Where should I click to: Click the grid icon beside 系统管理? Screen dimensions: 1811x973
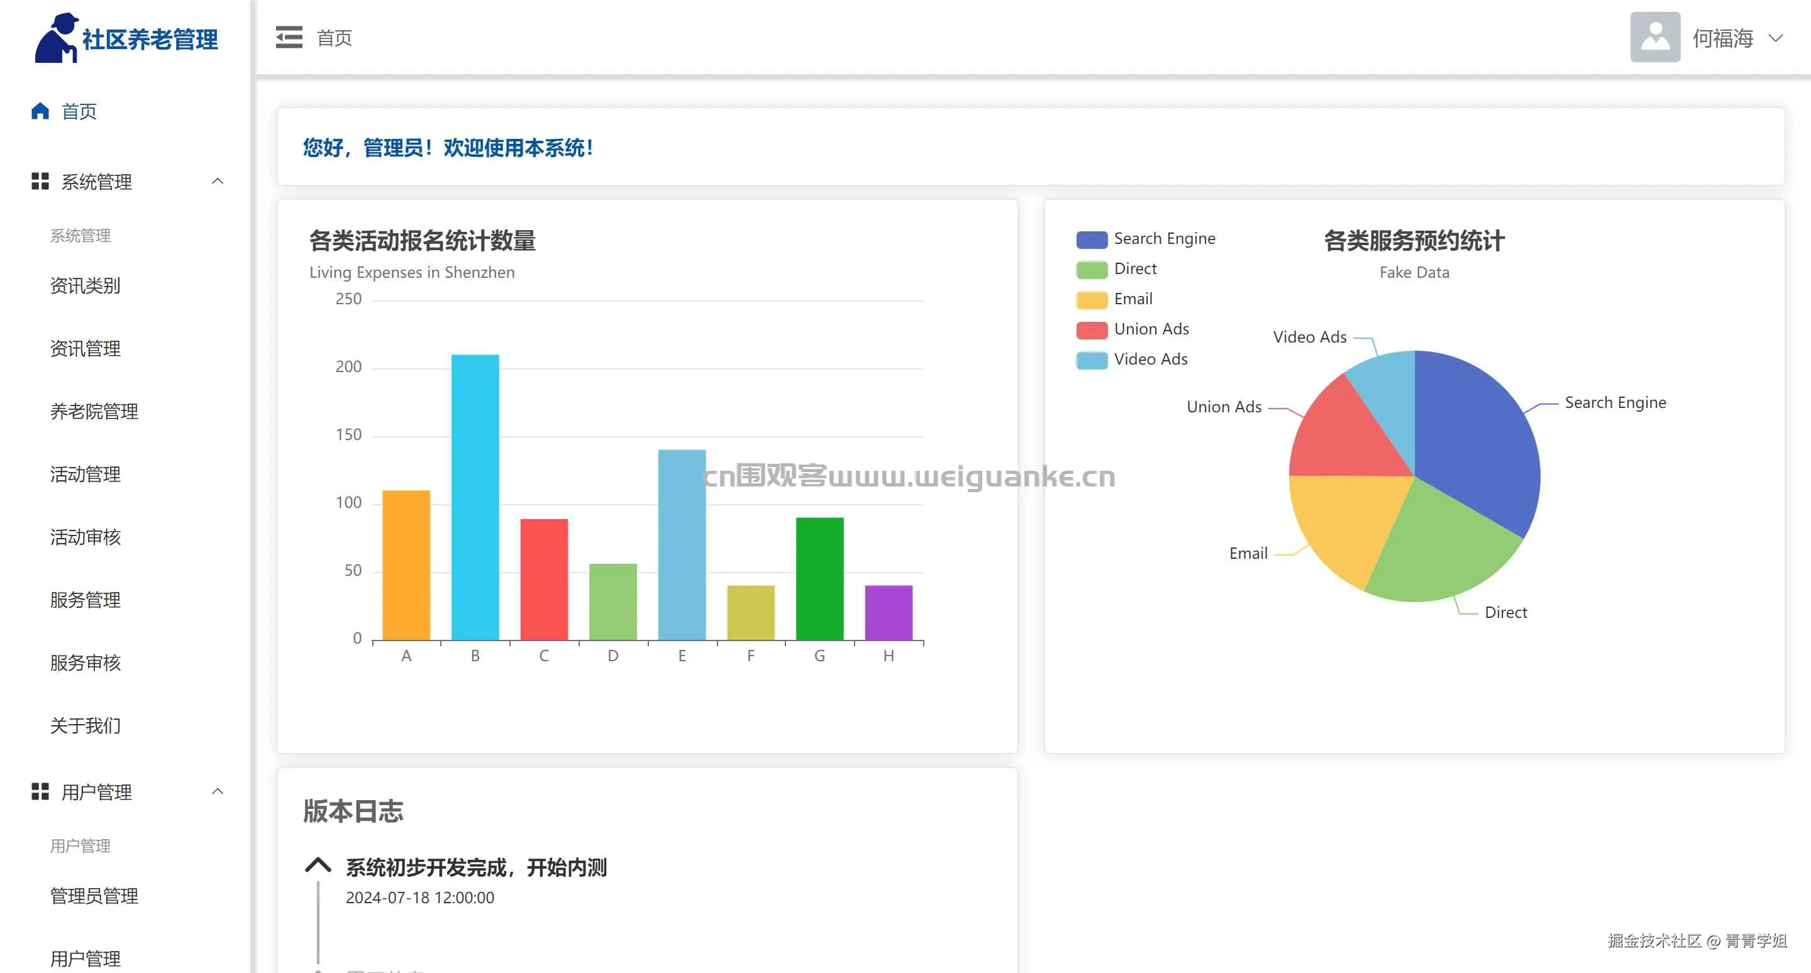pyautogui.click(x=40, y=181)
